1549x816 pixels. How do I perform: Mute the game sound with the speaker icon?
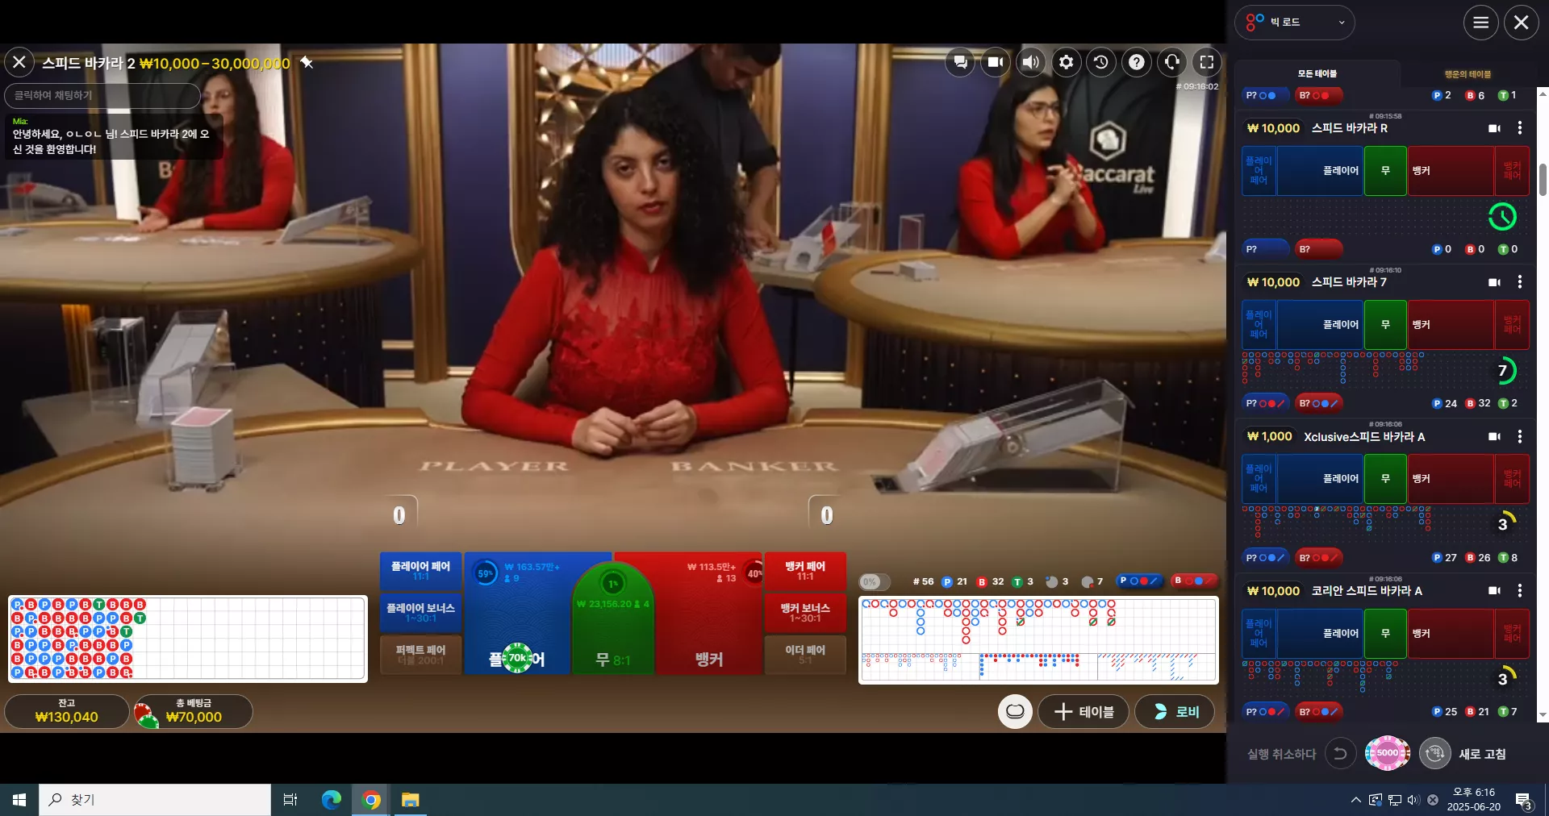click(x=1031, y=62)
